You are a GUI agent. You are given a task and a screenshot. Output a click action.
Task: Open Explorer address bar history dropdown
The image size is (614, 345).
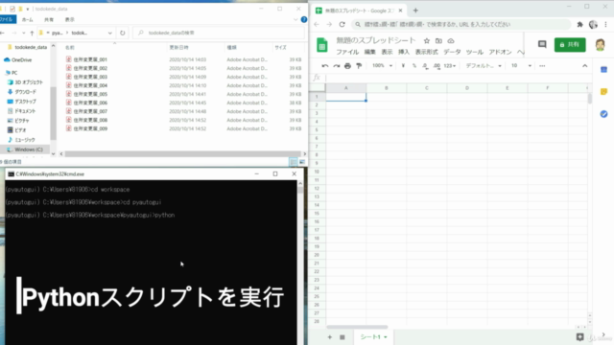109,33
